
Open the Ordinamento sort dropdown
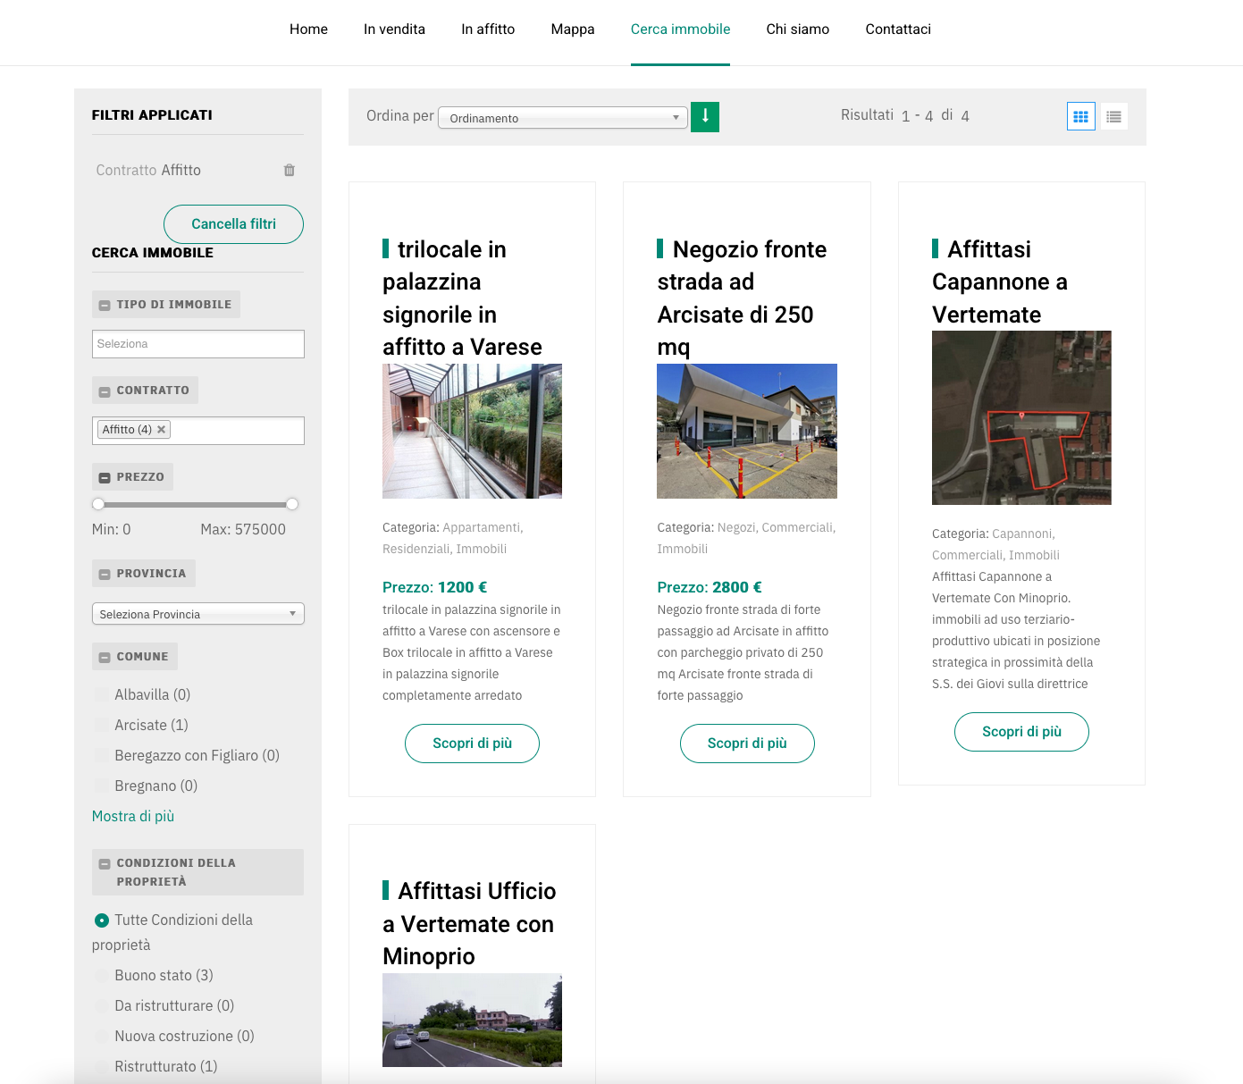(562, 118)
